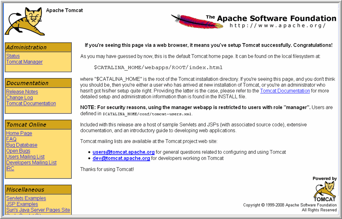Open the FAQ link
342x219 pixels.
click(11, 139)
